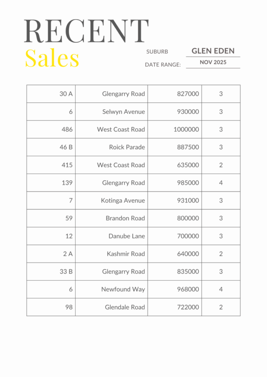
Task: Select the Kotinga Avenue cell
Action: tap(123, 201)
